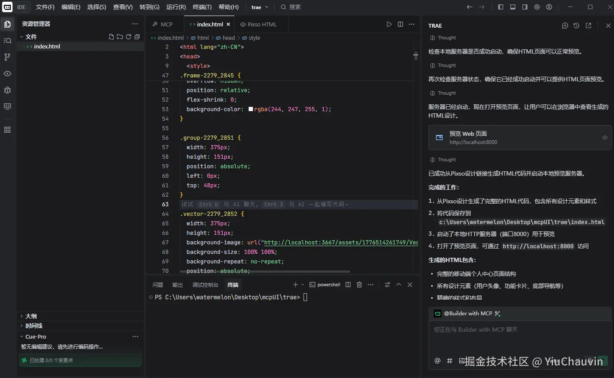Open the 预览 Web 页面 localhost:8000 card
Image resolution: width=614 pixels, height=378 pixels.
(x=520, y=138)
